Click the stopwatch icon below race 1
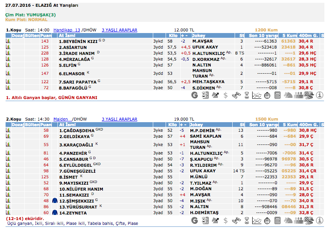 (x=267, y=95)
